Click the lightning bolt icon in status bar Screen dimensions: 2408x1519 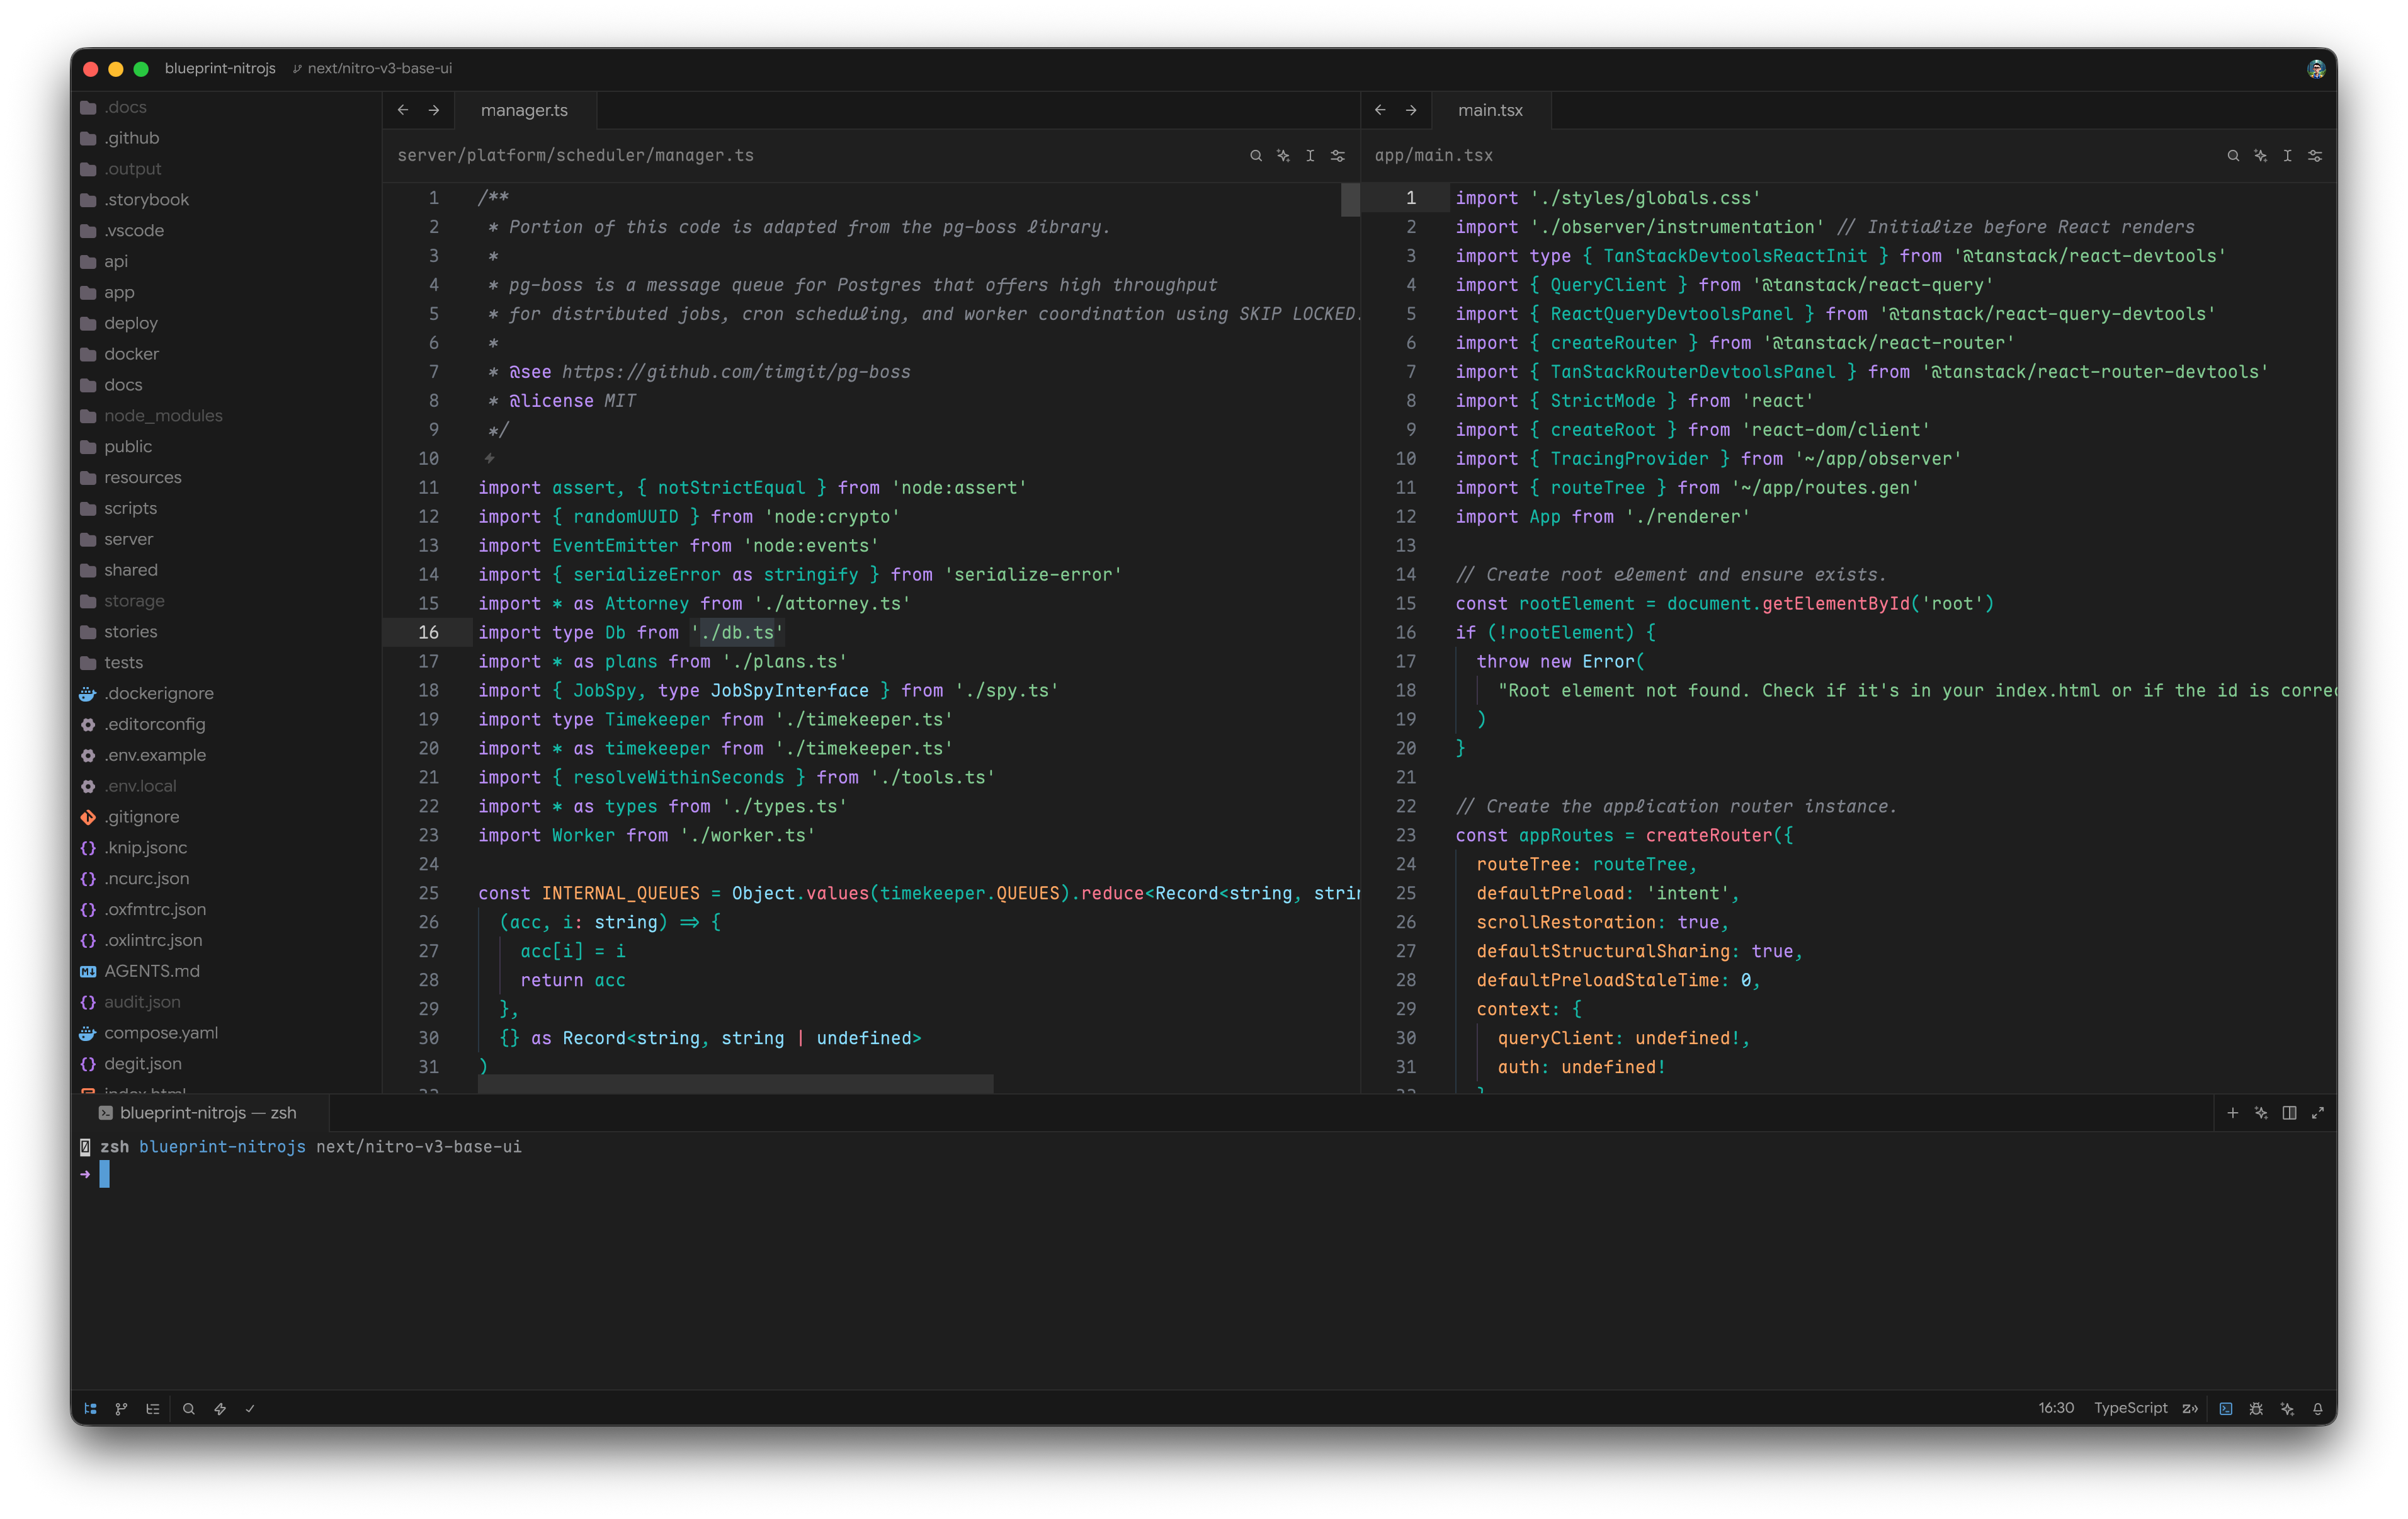[x=220, y=1408]
